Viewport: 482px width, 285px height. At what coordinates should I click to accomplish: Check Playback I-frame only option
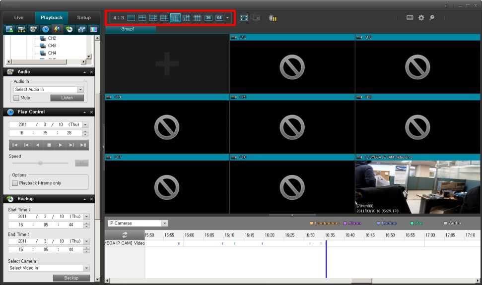(15, 183)
